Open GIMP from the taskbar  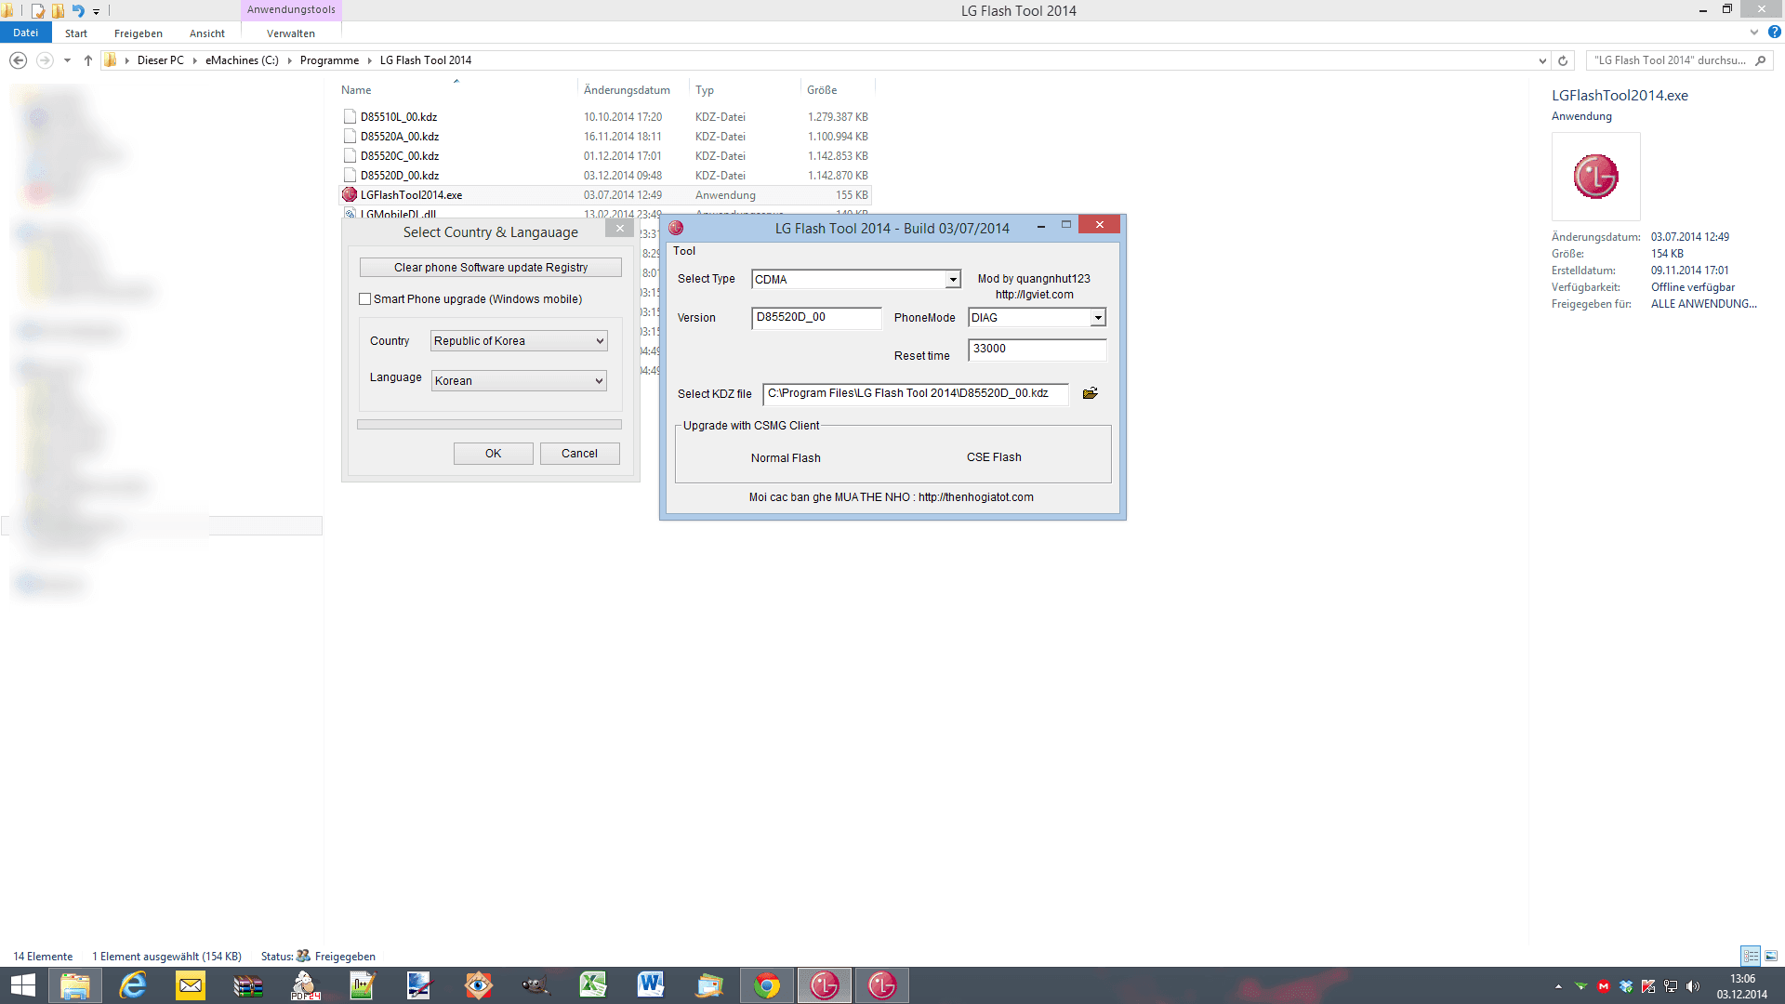[x=535, y=985]
